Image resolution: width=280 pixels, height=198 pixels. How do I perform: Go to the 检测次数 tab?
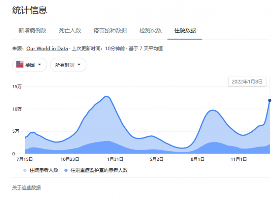[x=150, y=30]
